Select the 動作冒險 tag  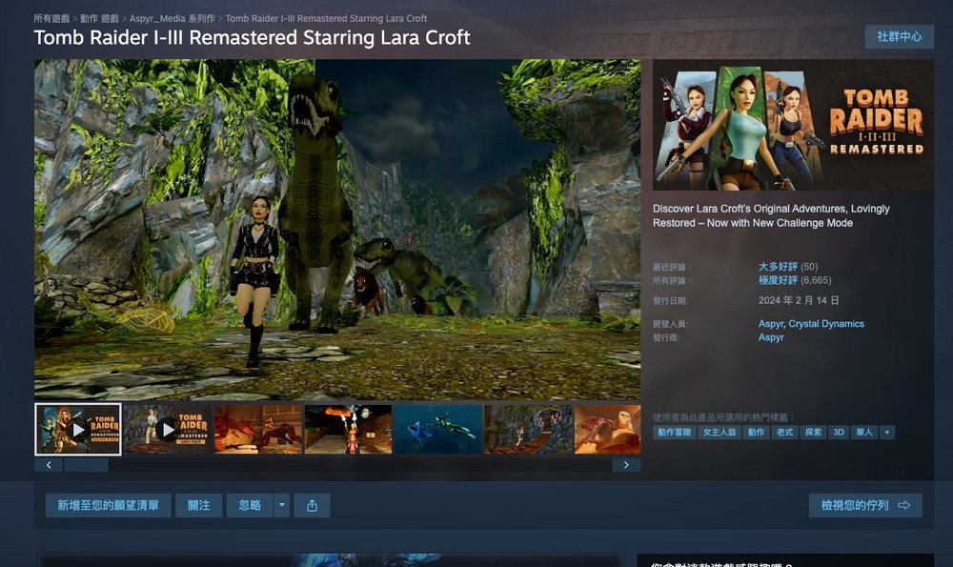coord(674,432)
